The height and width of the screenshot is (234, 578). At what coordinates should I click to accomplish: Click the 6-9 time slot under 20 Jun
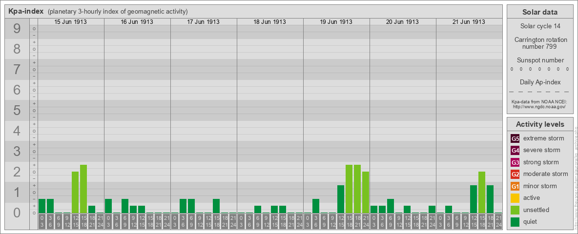coord(391,222)
